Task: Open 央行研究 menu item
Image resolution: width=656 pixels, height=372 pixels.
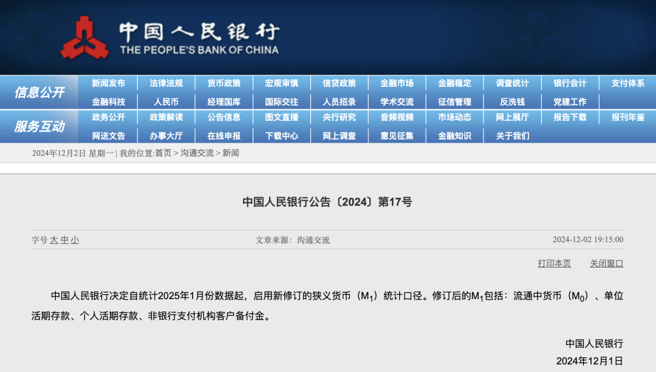Action: [x=340, y=117]
